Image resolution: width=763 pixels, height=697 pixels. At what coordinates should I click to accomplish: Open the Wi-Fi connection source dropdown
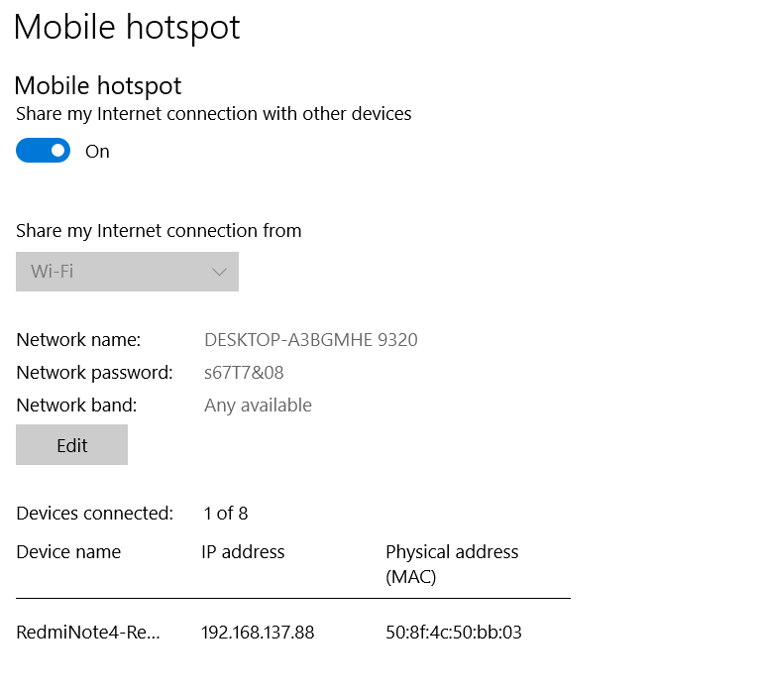click(127, 272)
